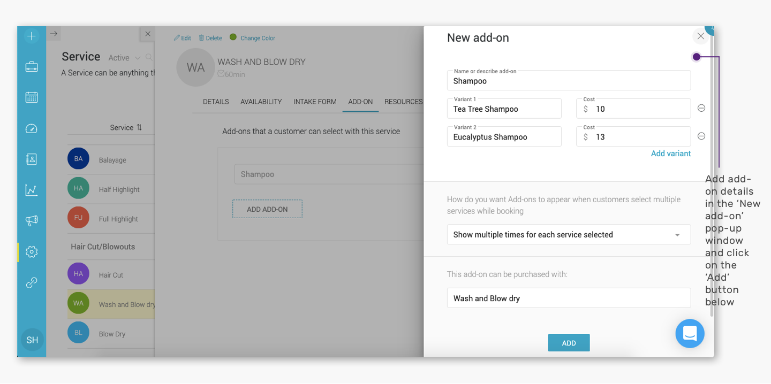Click the Cost field showing 13

pyautogui.click(x=633, y=136)
